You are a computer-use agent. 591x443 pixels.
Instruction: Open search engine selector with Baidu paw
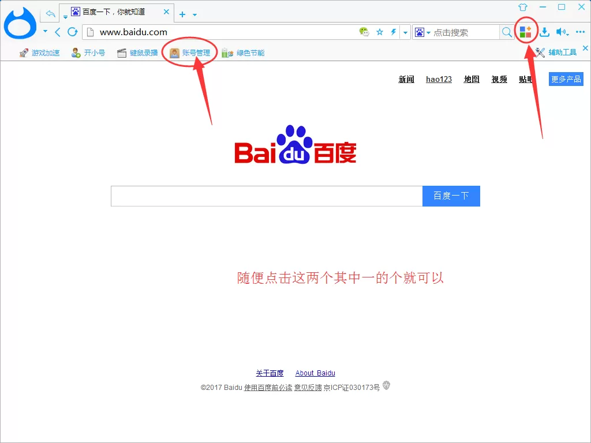(x=422, y=32)
